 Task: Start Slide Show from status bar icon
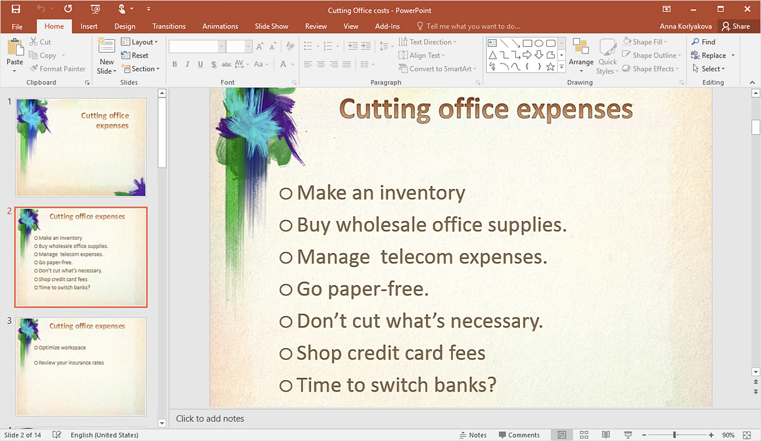[627, 435]
